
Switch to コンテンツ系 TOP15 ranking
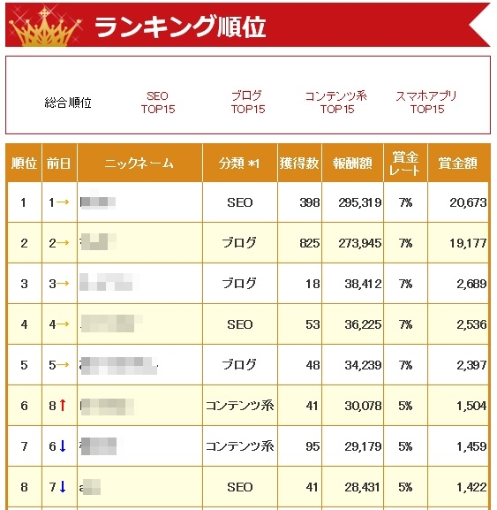click(337, 103)
